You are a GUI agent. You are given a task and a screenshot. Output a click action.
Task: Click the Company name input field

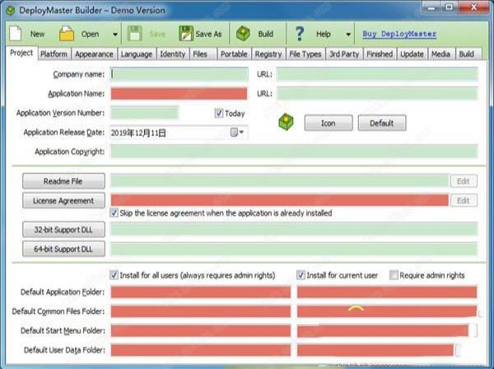click(x=179, y=74)
